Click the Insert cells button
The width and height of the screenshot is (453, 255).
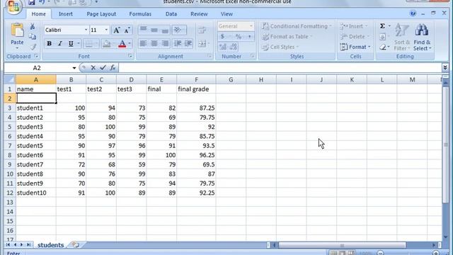354,26
